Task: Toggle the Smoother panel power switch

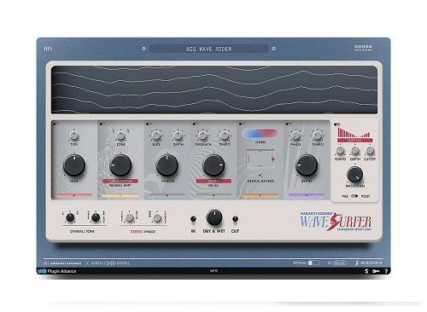Action: 337,124
